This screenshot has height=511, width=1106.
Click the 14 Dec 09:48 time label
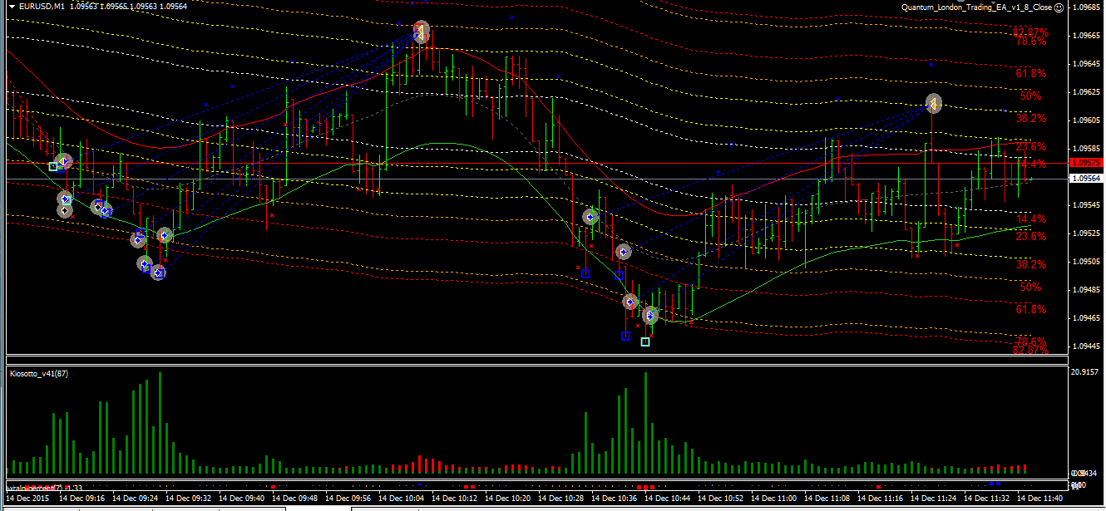294,499
